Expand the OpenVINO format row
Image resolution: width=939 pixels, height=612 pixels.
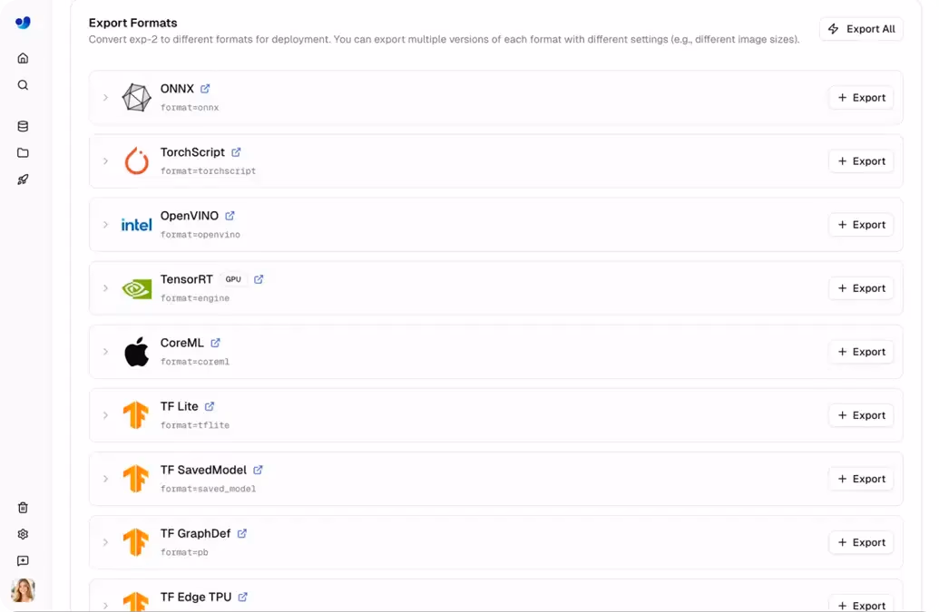(x=105, y=224)
